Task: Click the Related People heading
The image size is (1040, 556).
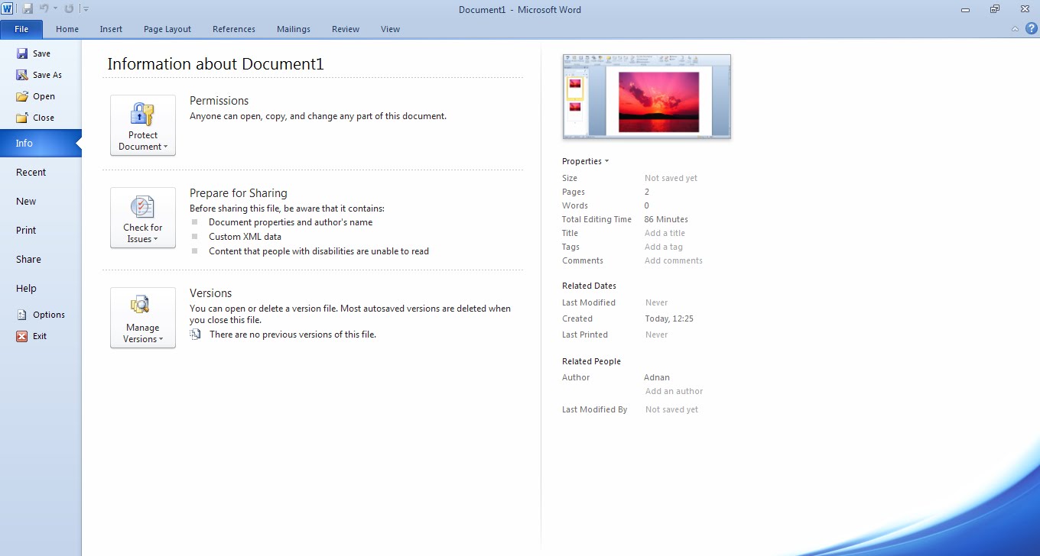Action: tap(591, 361)
